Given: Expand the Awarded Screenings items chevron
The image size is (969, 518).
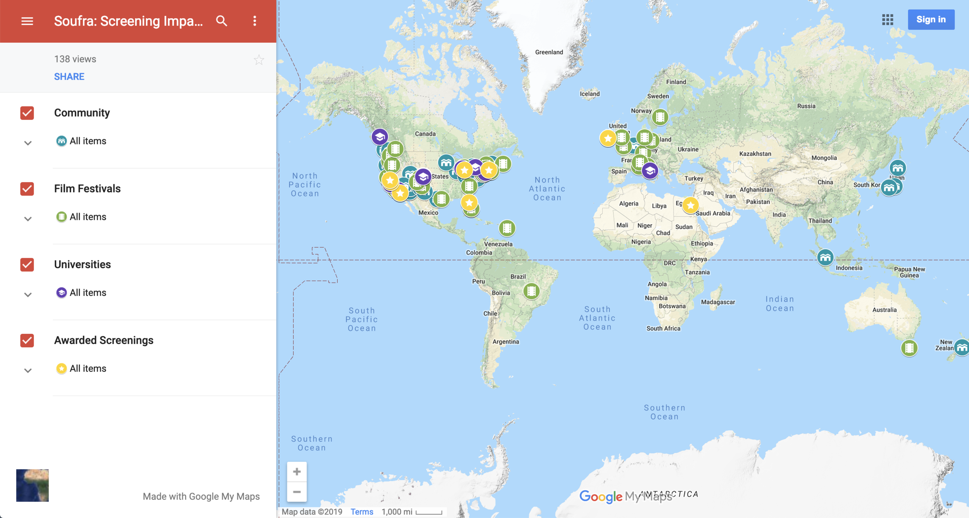Looking at the screenshot, I should [28, 370].
